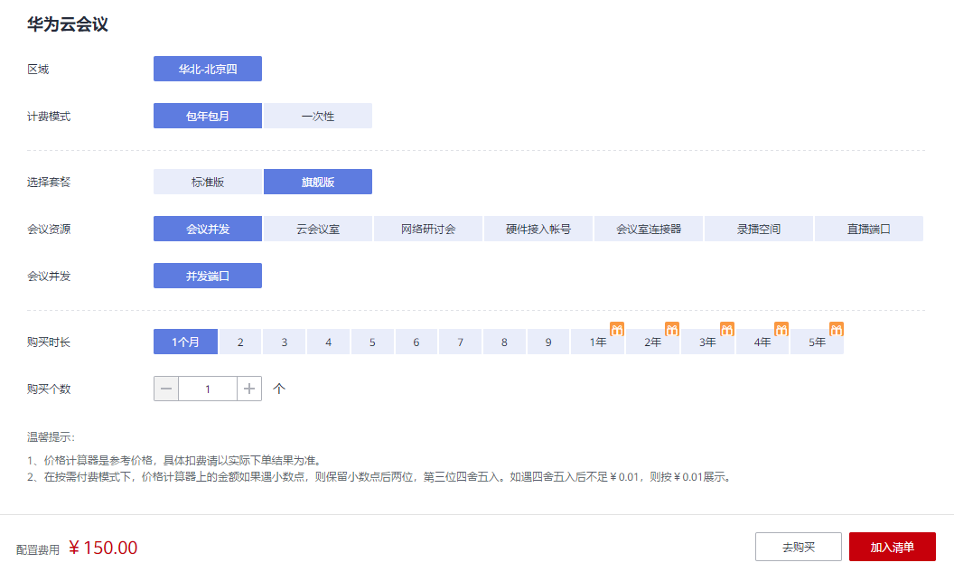
Task: Pick 6 months purchase duration
Action: pos(416,342)
